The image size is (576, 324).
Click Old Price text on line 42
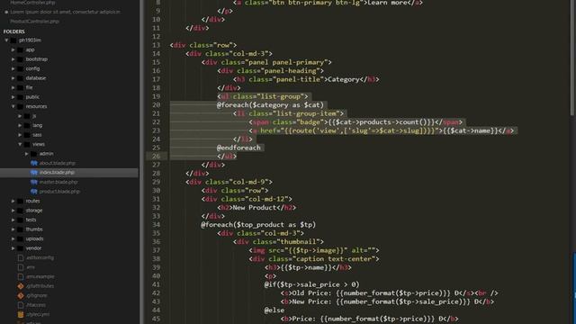(312, 293)
